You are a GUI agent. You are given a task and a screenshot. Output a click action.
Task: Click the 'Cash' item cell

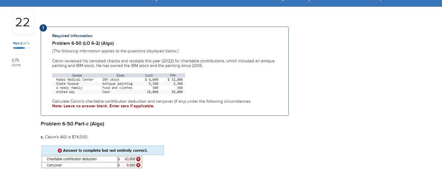[106, 92]
